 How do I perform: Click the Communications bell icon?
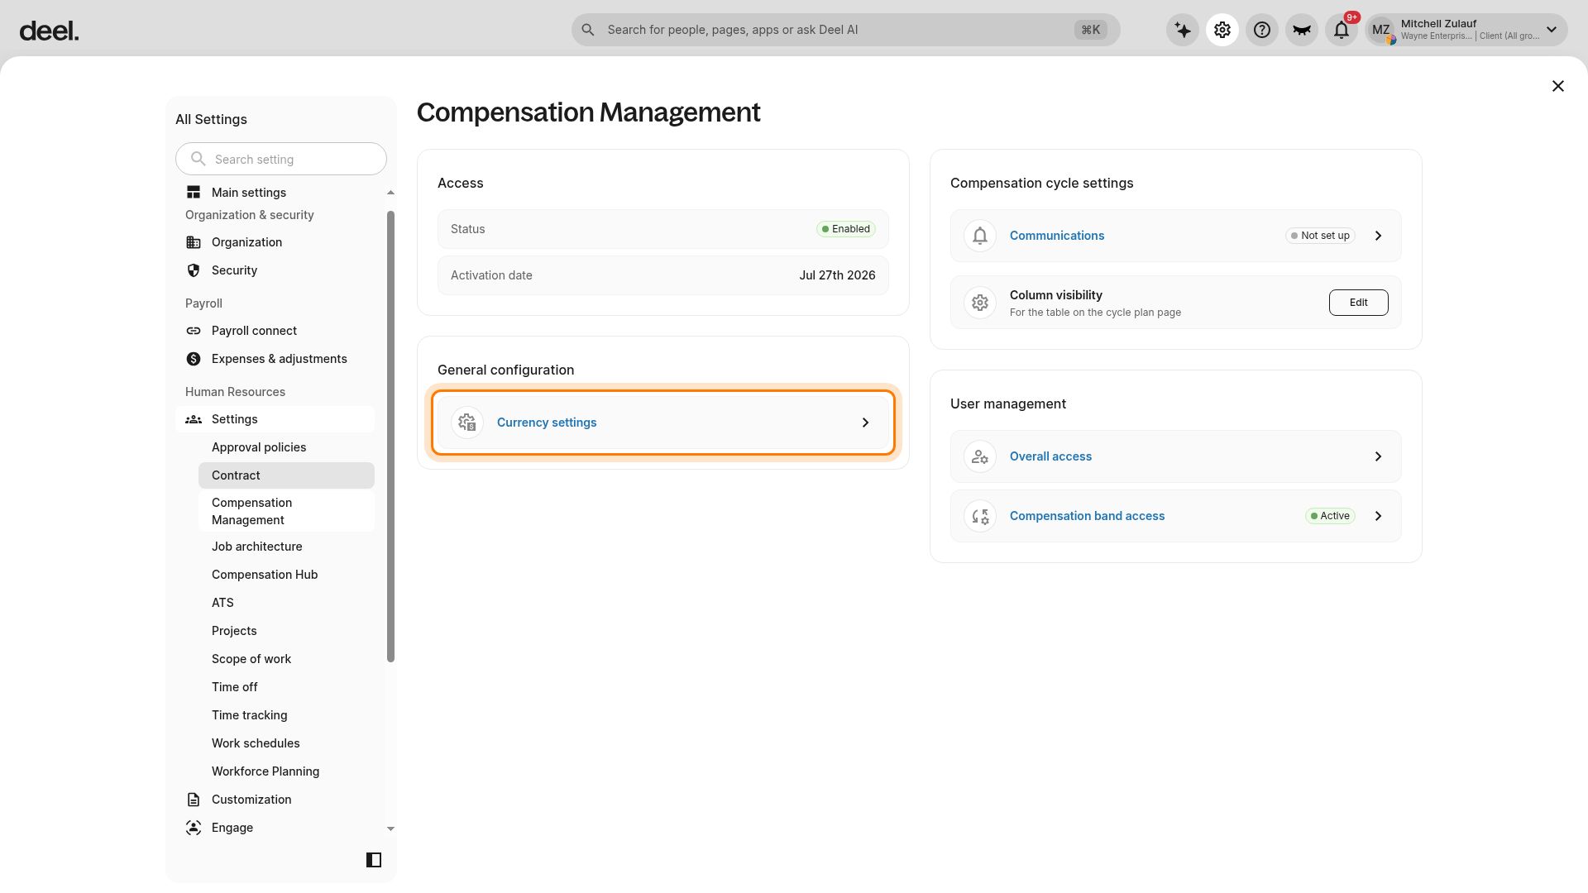pos(980,236)
